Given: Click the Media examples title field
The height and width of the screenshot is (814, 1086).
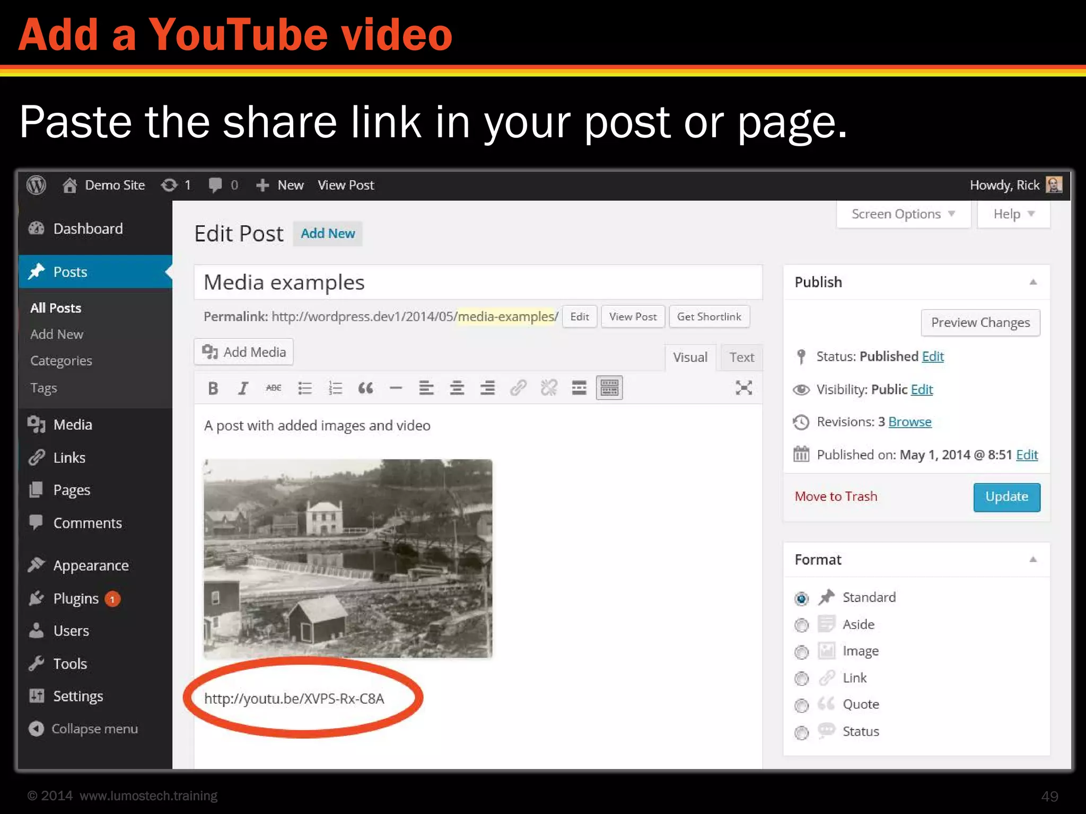Looking at the screenshot, I should [x=478, y=282].
